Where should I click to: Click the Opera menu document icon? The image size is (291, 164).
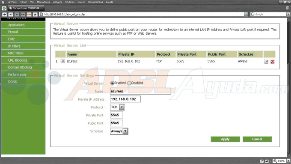pos(3,2)
